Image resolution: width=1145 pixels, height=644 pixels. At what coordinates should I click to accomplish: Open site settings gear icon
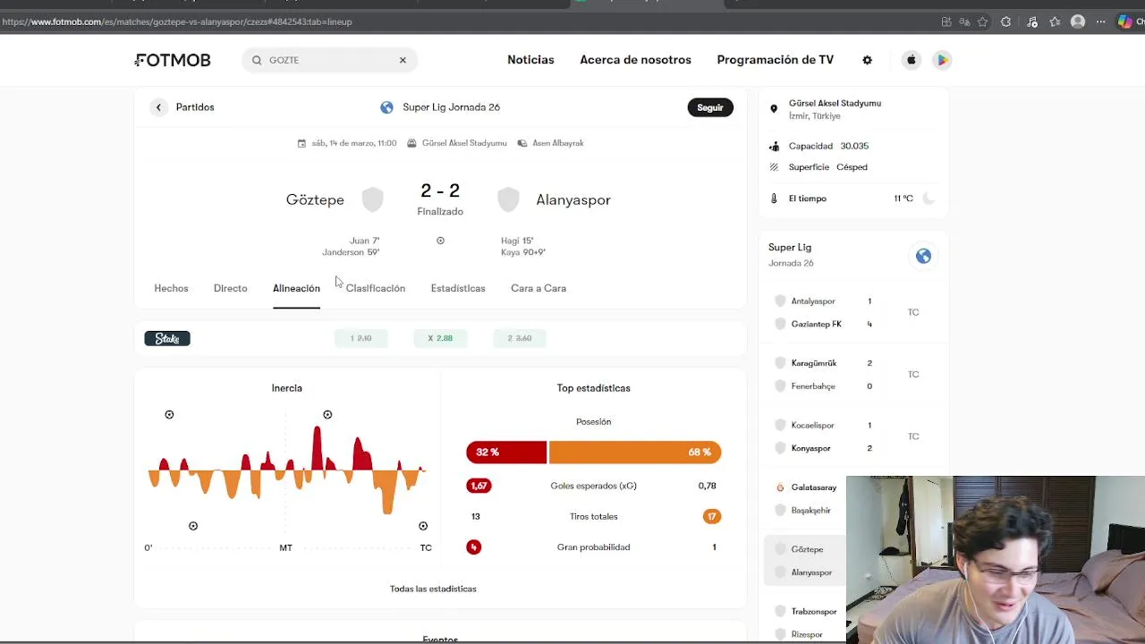pyautogui.click(x=867, y=60)
